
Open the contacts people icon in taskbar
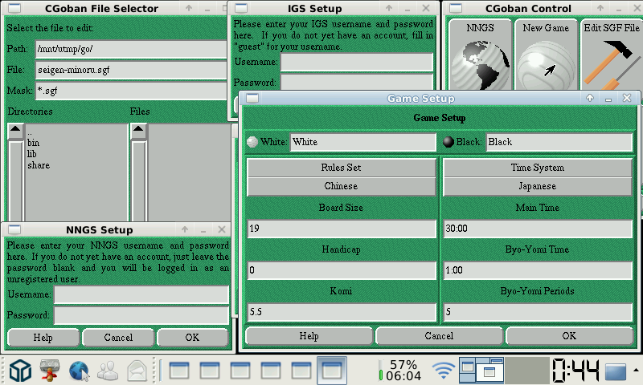(108, 371)
